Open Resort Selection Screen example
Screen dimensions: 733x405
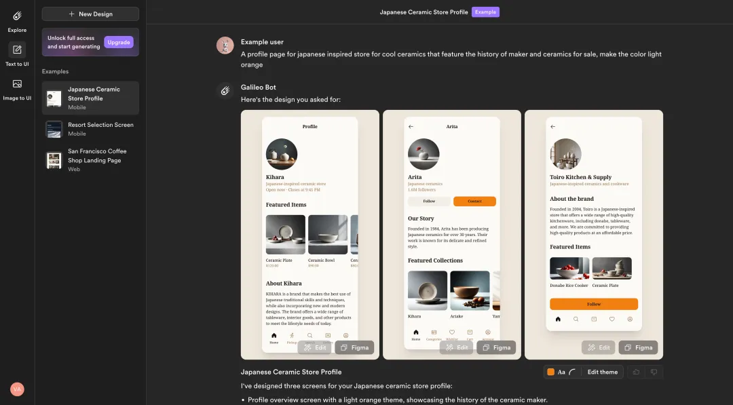pos(90,129)
